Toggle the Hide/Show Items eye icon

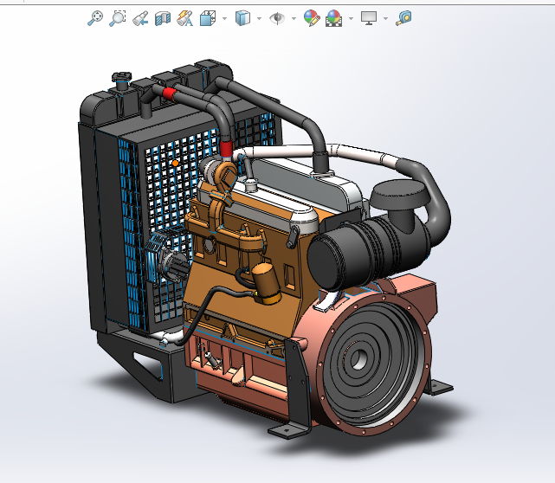[x=277, y=17]
